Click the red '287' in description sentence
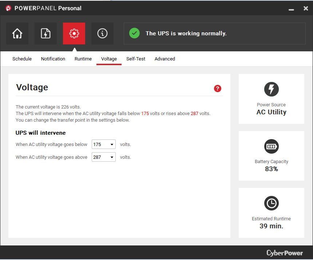313x260 pixels. [x=194, y=113]
